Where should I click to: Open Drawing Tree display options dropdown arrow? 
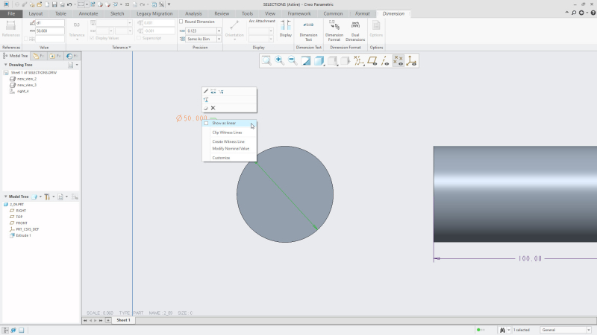[x=77, y=65]
